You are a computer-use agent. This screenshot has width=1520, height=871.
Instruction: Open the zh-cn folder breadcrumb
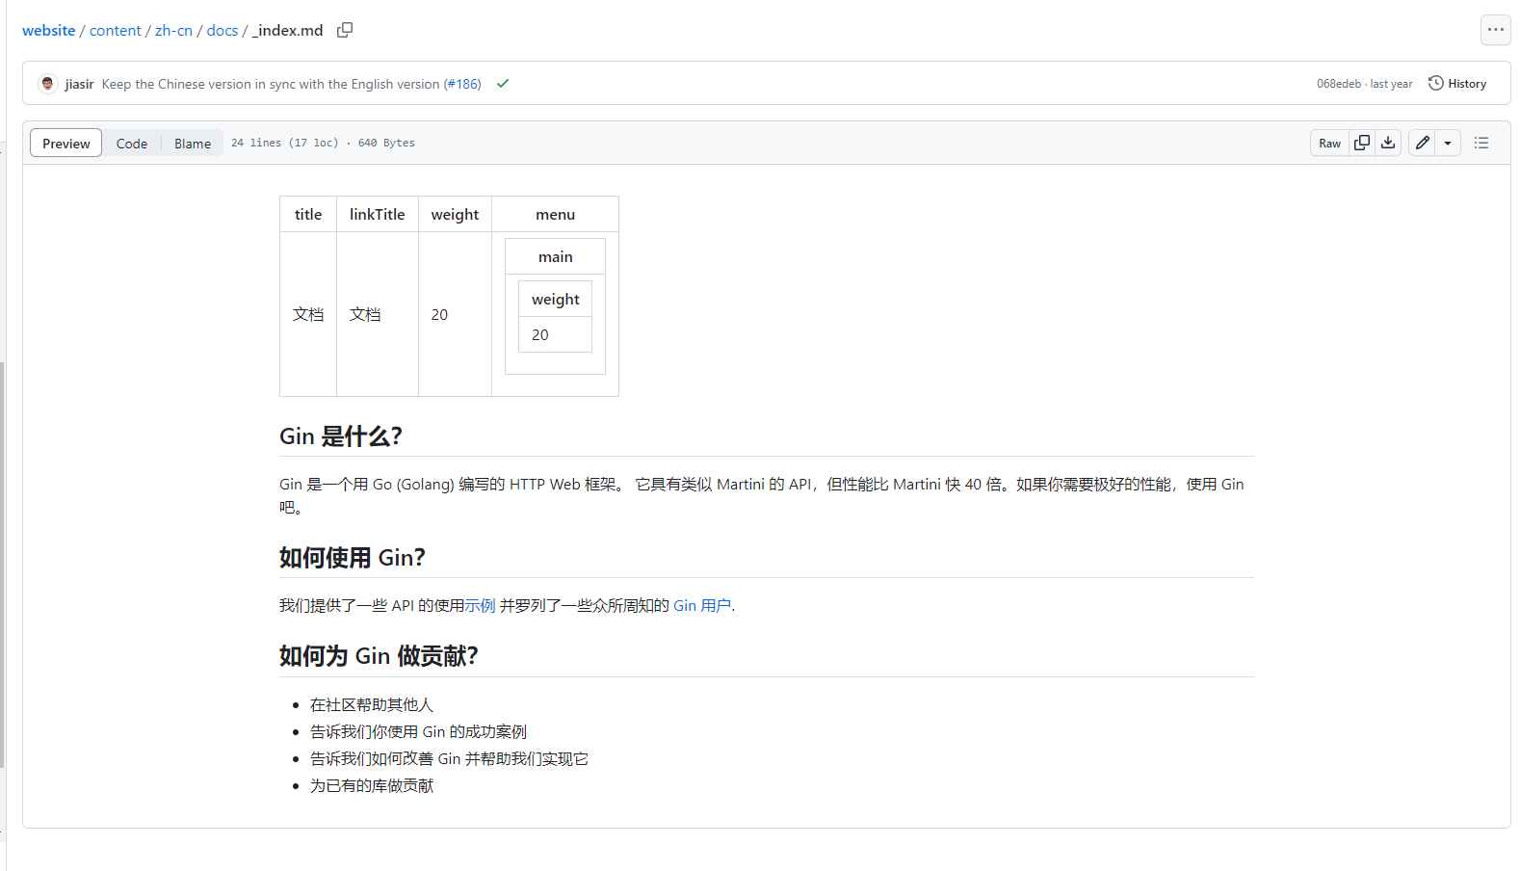point(173,30)
